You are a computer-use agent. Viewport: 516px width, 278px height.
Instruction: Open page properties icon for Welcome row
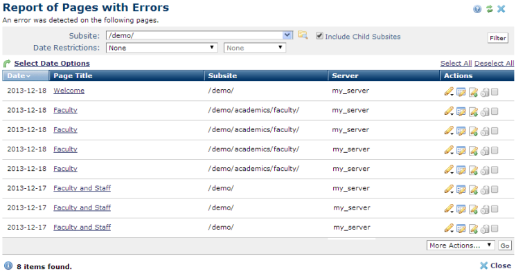(461, 91)
